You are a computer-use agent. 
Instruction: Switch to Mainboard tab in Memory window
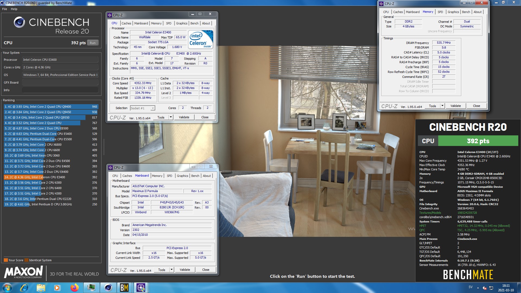point(412,12)
